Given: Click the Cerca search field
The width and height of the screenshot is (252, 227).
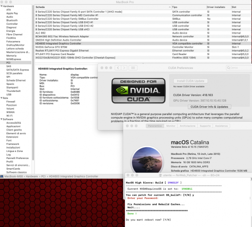Looking at the screenshot, I should pos(239,68).
